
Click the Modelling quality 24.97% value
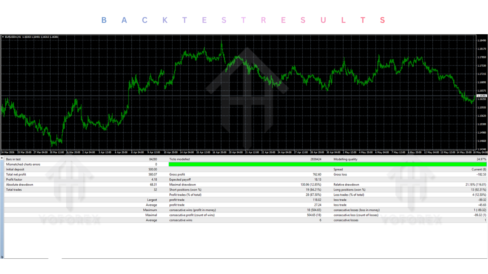(482, 159)
